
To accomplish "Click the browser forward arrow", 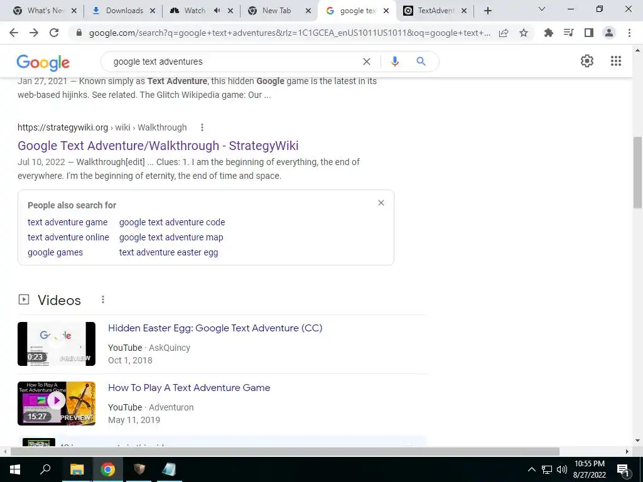I will (x=34, y=33).
